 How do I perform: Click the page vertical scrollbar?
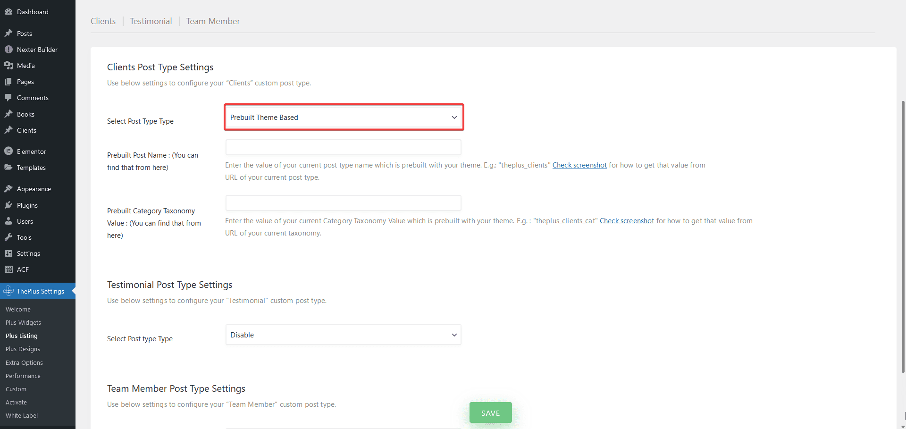[x=903, y=236]
